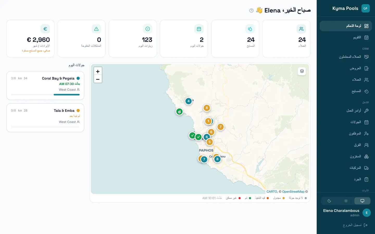
Task: Select المخزون menu item
Action: pos(346,157)
